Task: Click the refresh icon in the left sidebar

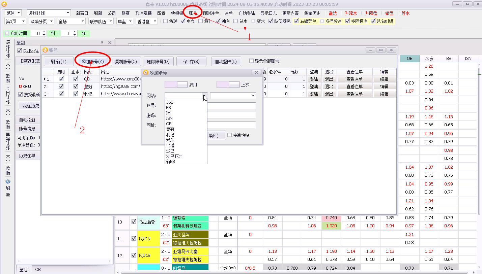Action: point(8,181)
